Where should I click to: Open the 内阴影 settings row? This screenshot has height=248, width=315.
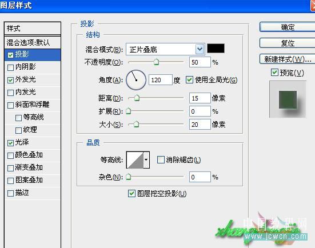tap(33, 67)
